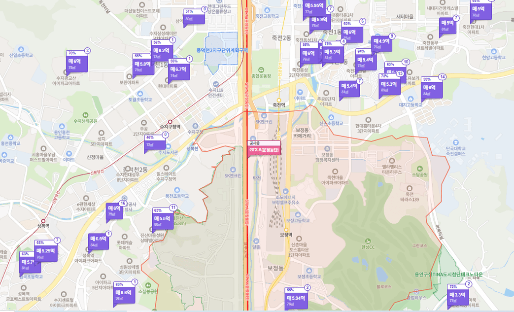Open the 매 6억 78㎡ 70% listing marker

pos(77,61)
